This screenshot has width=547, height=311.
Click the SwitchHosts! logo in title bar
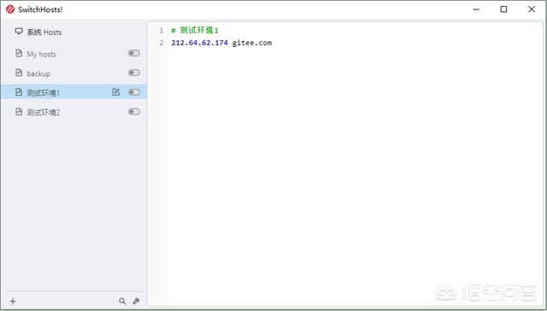coord(10,9)
